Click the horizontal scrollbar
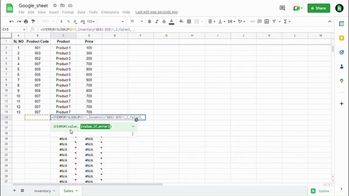349x196 pixels. click(88, 184)
